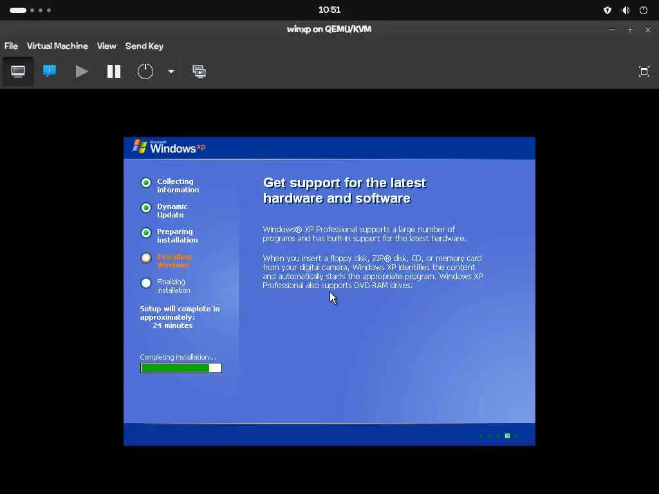
Task: Click the 'Setup will complete in approximately' text
Action: tap(180, 313)
